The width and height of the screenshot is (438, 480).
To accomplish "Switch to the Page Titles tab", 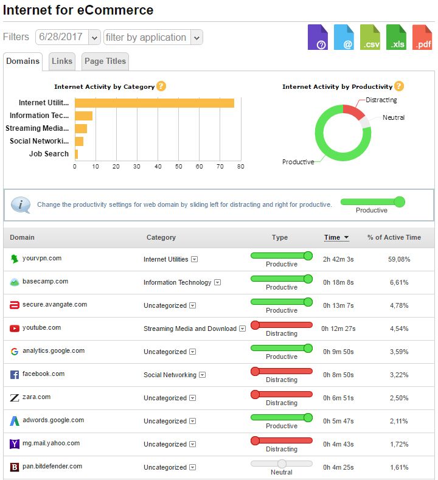I will [105, 61].
